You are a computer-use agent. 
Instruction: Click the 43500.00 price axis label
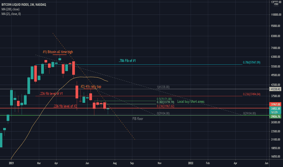pos(276,85)
